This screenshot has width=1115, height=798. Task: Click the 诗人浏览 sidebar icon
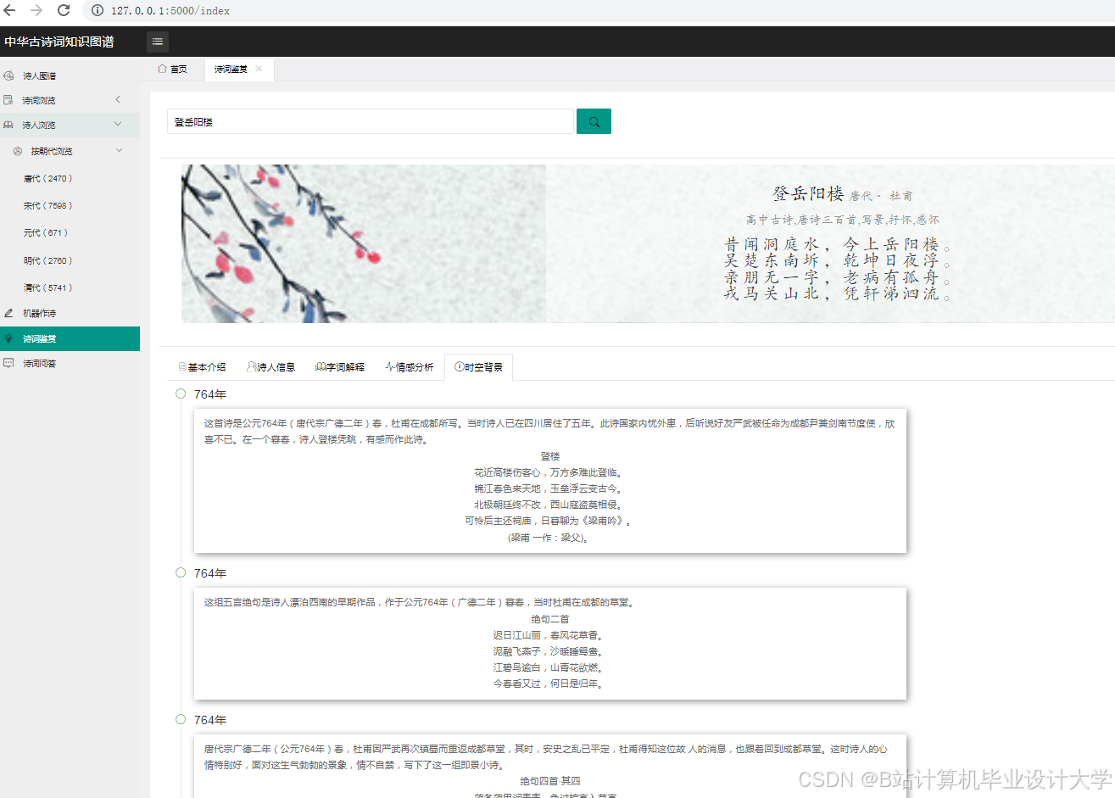[x=10, y=124]
